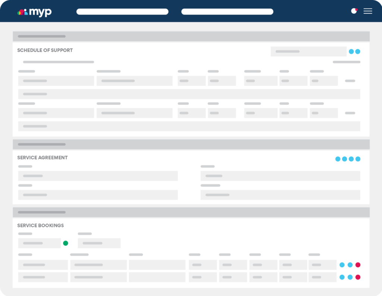Screen dimensions: 382x296
Task: Expand the second Service Bookings field selector
Action: click(98, 243)
